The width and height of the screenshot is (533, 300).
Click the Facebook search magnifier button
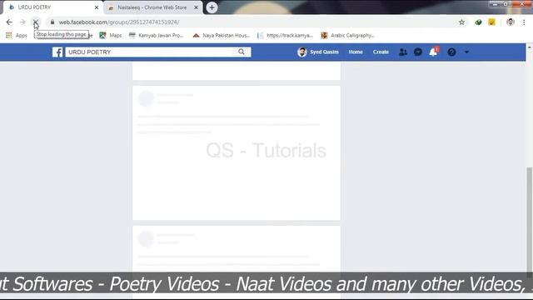pos(242,52)
